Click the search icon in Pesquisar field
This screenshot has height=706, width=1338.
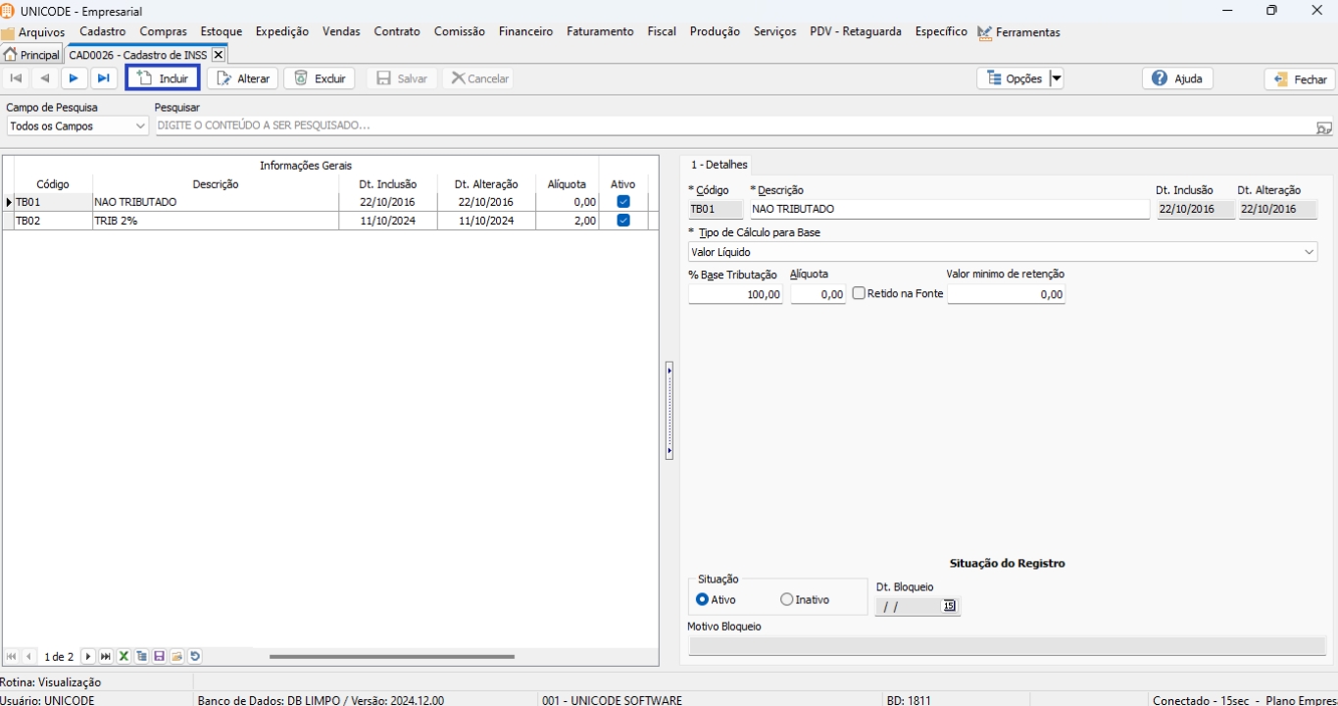[1323, 127]
